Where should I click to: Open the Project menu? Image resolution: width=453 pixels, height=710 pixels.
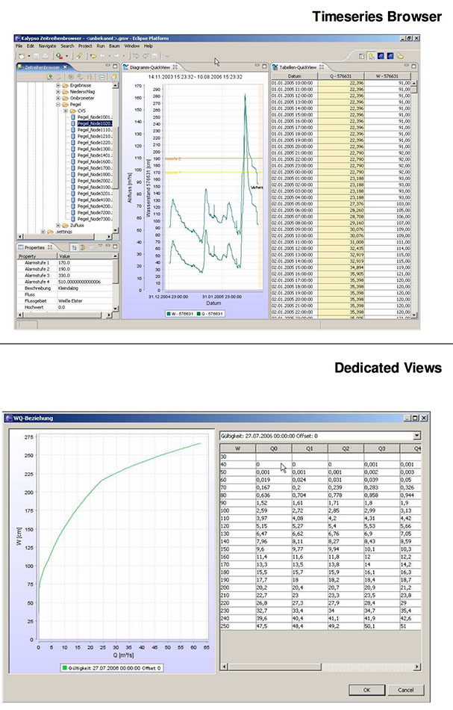tap(85, 46)
